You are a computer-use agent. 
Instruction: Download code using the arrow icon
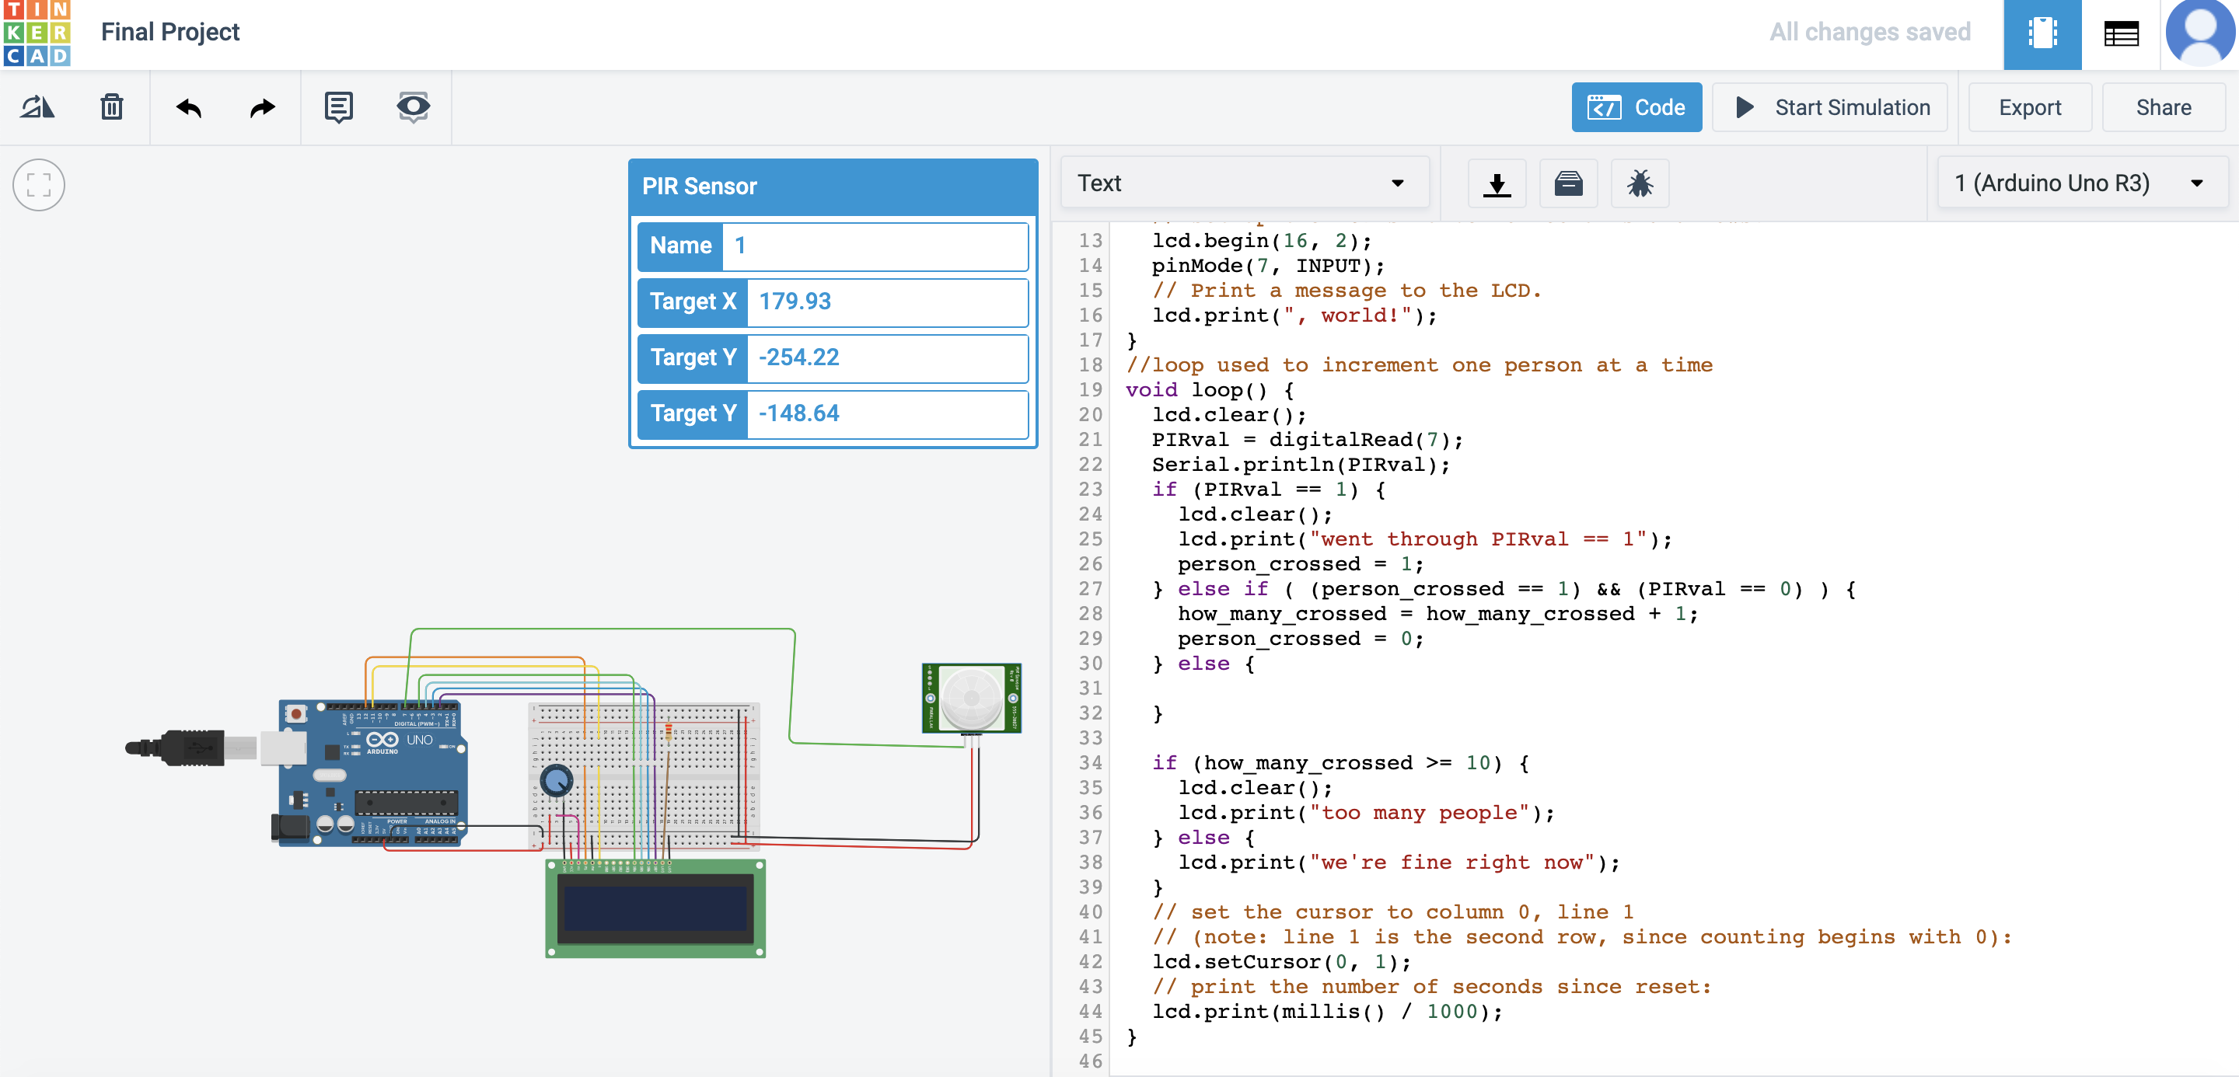pos(1497,183)
